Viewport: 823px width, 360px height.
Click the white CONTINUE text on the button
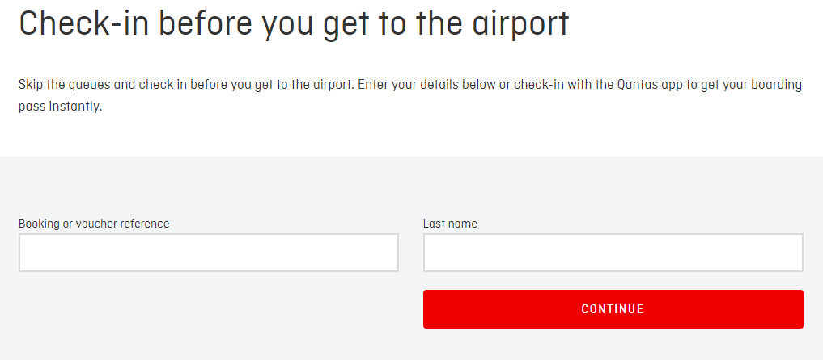(613, 309)
